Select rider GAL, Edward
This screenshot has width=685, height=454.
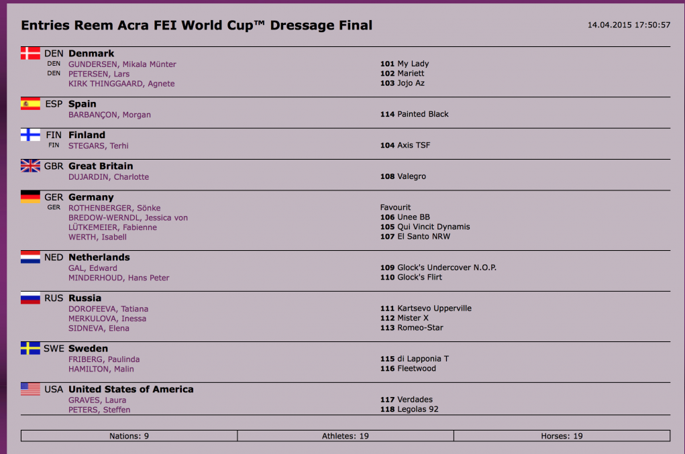tap(93, 268)
